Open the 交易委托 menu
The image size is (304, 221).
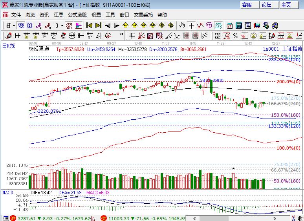pyautogui.click(x=143, y=15)
